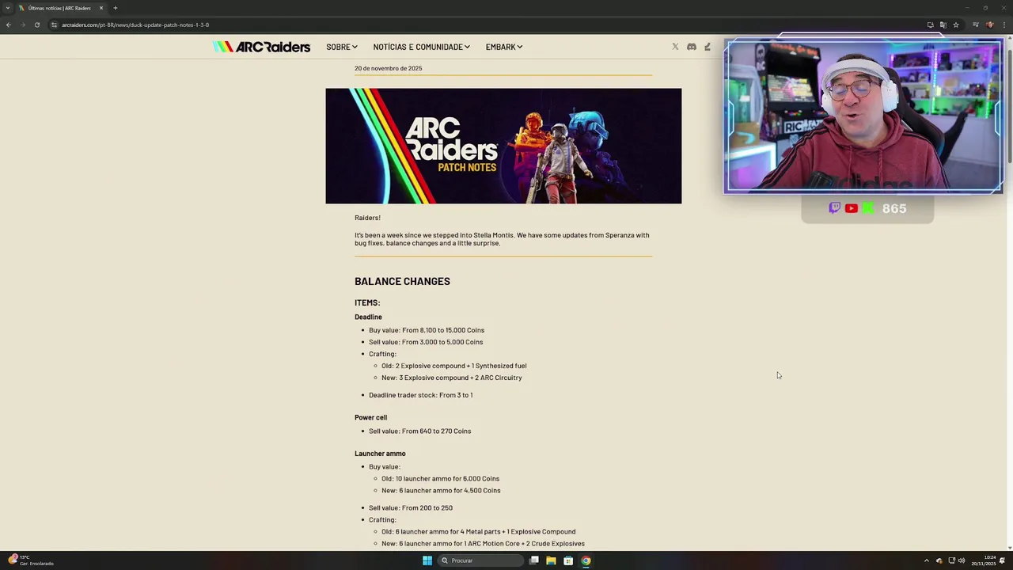Click 'Deadline trader stock: From 3 to 1'
The height and width of the screenshot is (570, 1013).
click(420, 395)
